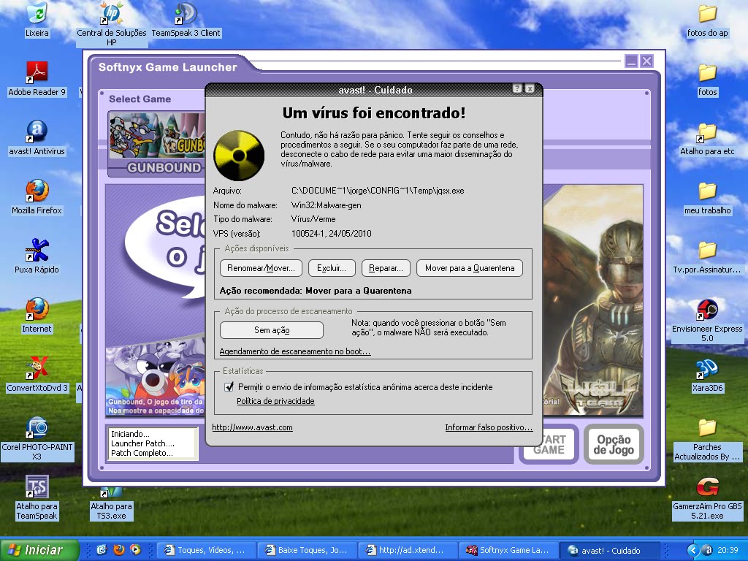This screenshot has width=748, height=561.
Task: Open the Lixeira recycle bin icon
Action: [x=37, y=19]
